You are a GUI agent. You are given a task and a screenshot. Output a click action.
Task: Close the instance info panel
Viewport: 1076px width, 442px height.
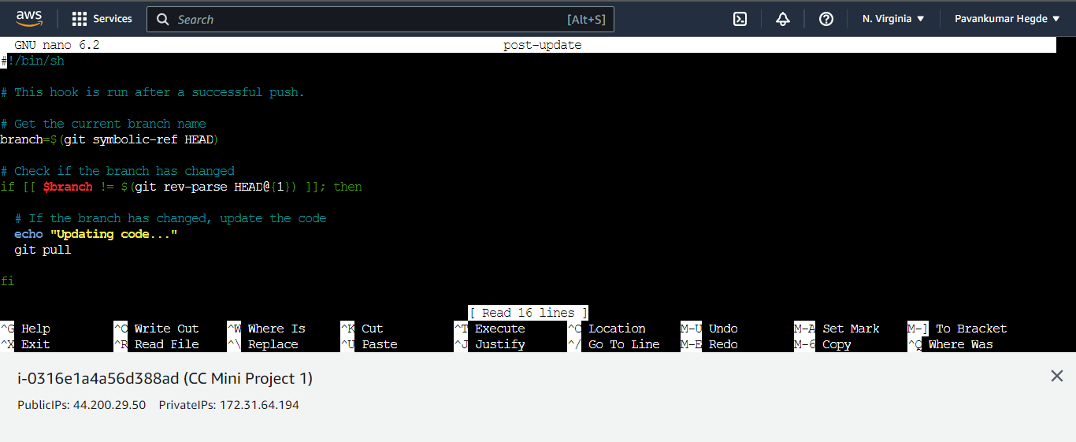[1057, 376]
